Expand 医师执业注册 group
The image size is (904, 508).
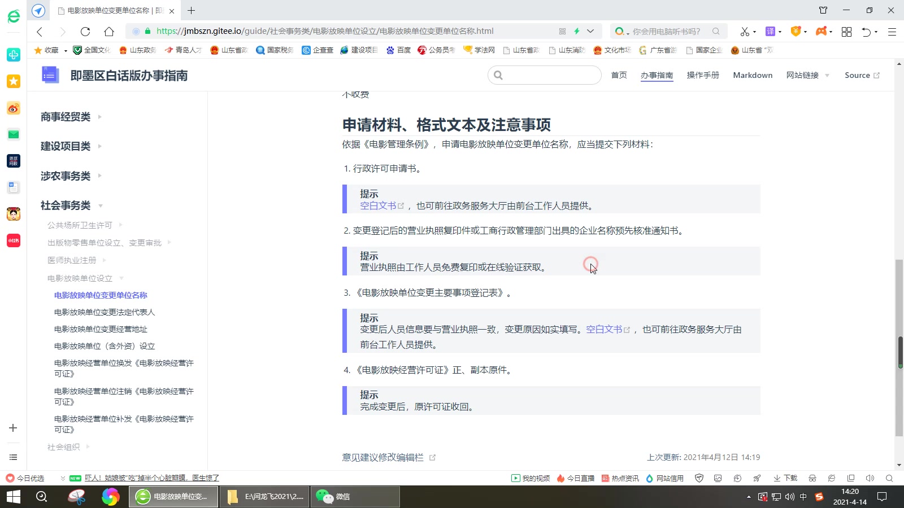[x=77, y=260]
